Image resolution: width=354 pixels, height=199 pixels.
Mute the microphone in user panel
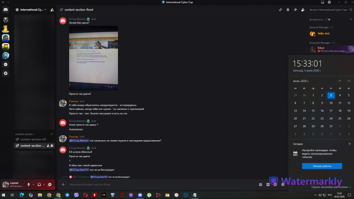coord(29,185)
